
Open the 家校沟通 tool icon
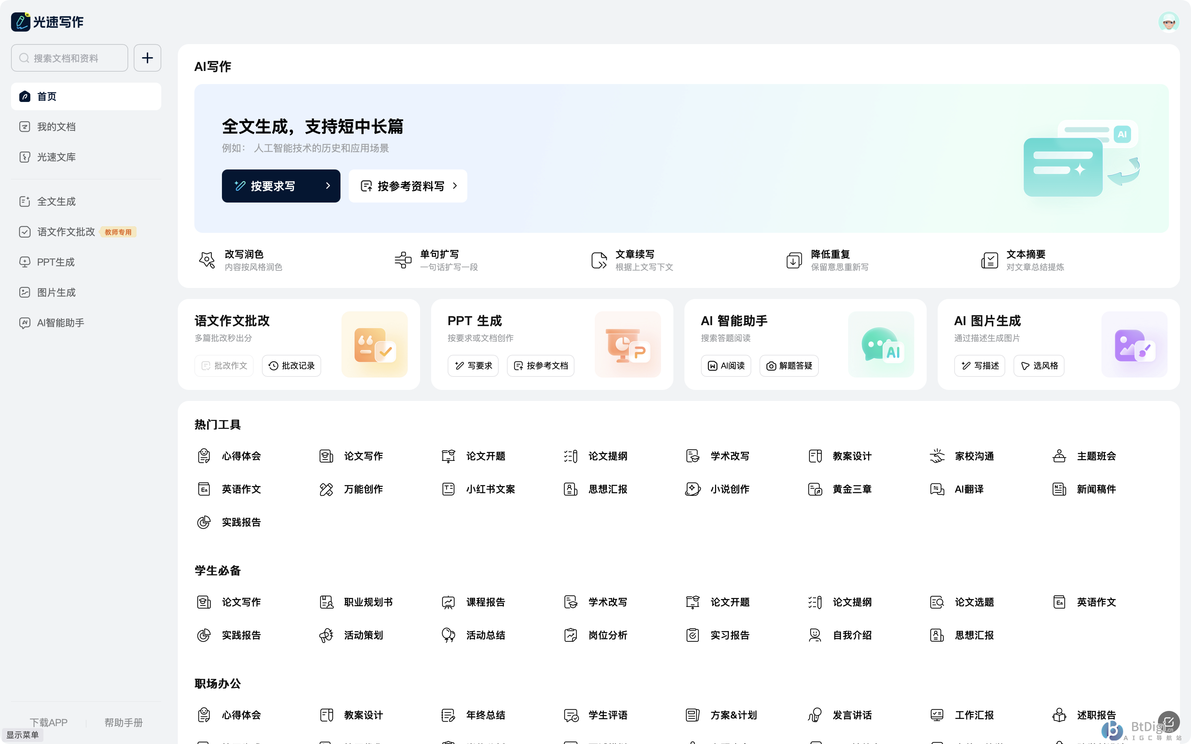pyautogui.click(x=937, y=456)
